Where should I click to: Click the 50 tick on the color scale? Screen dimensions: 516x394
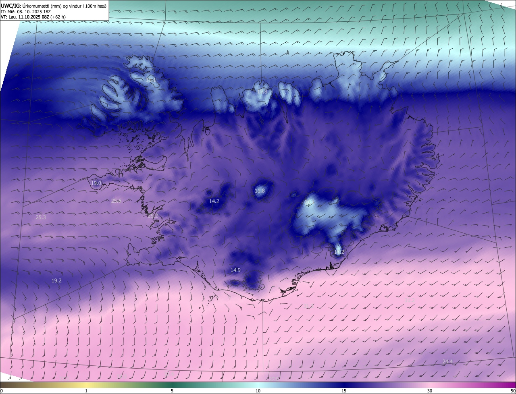click(513, 391)
